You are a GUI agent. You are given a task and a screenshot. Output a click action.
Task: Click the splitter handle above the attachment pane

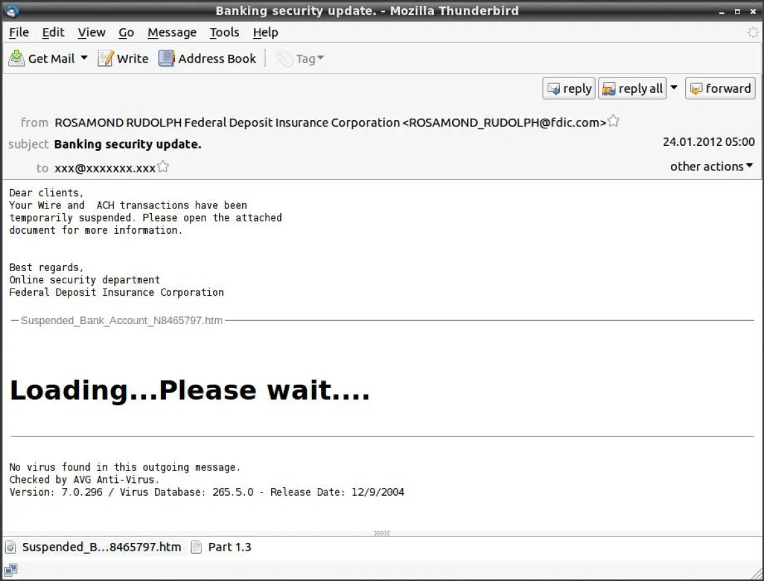[x=382, y=533]
